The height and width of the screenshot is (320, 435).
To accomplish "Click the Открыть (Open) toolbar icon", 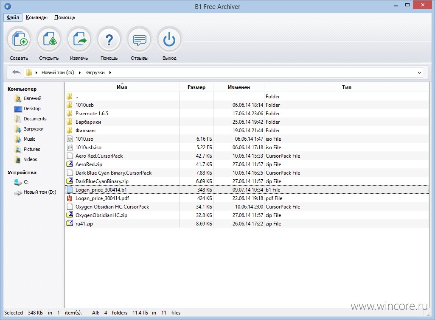I will pos(49,40).
